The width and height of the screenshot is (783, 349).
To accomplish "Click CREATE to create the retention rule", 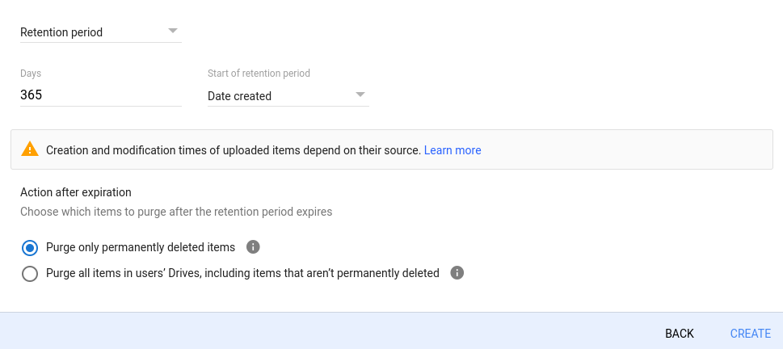I will [x=751, y=334].
